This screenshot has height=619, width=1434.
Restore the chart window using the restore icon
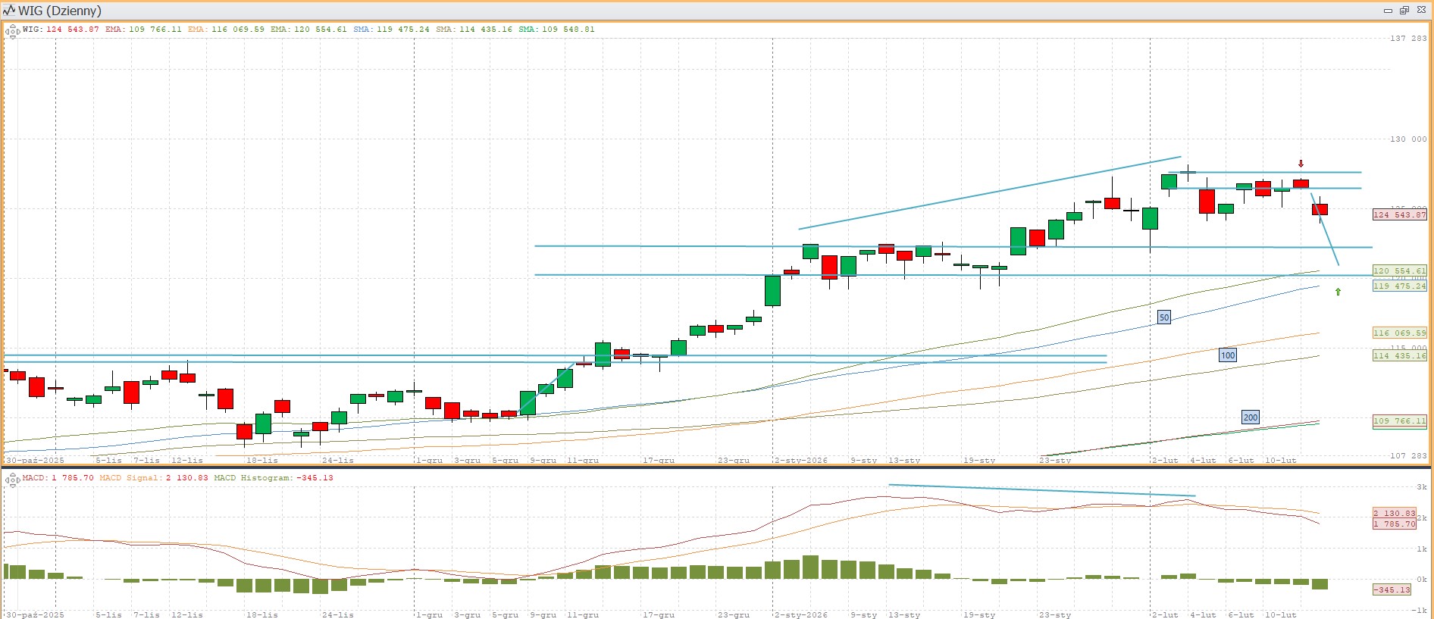pyautogui.click(x=1404, y=11)
